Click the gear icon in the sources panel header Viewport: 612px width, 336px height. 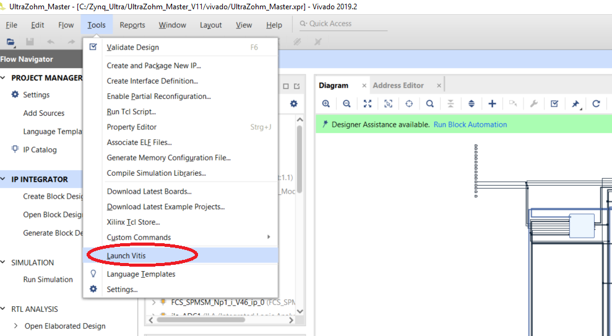(294, 104)
